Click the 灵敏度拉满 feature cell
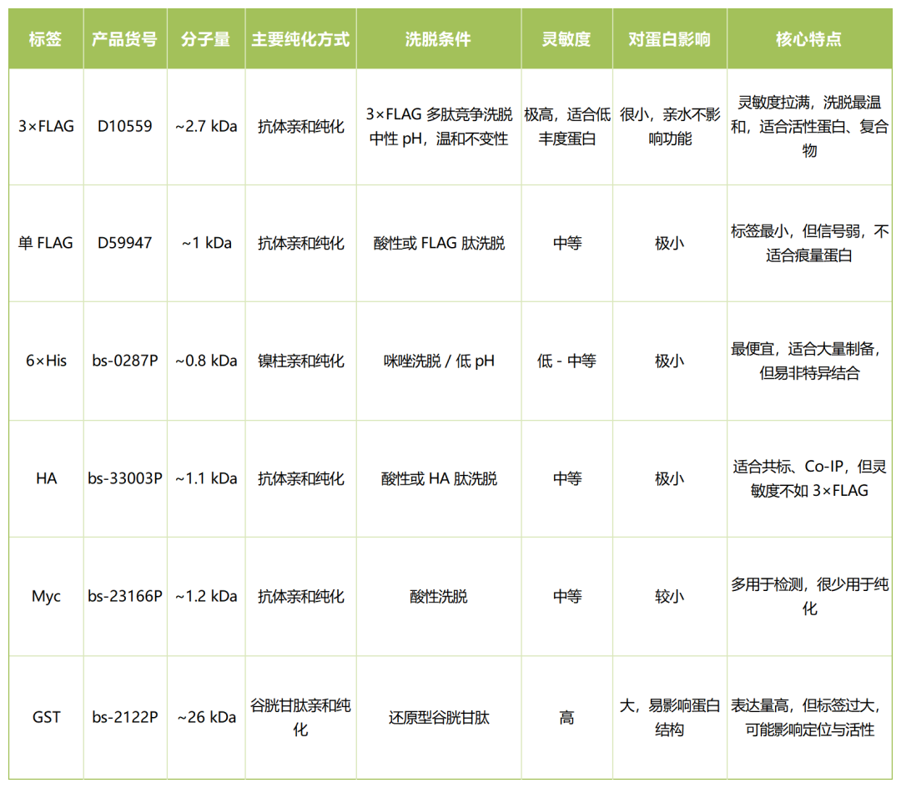The image size is (901, 788). (809, 126)
